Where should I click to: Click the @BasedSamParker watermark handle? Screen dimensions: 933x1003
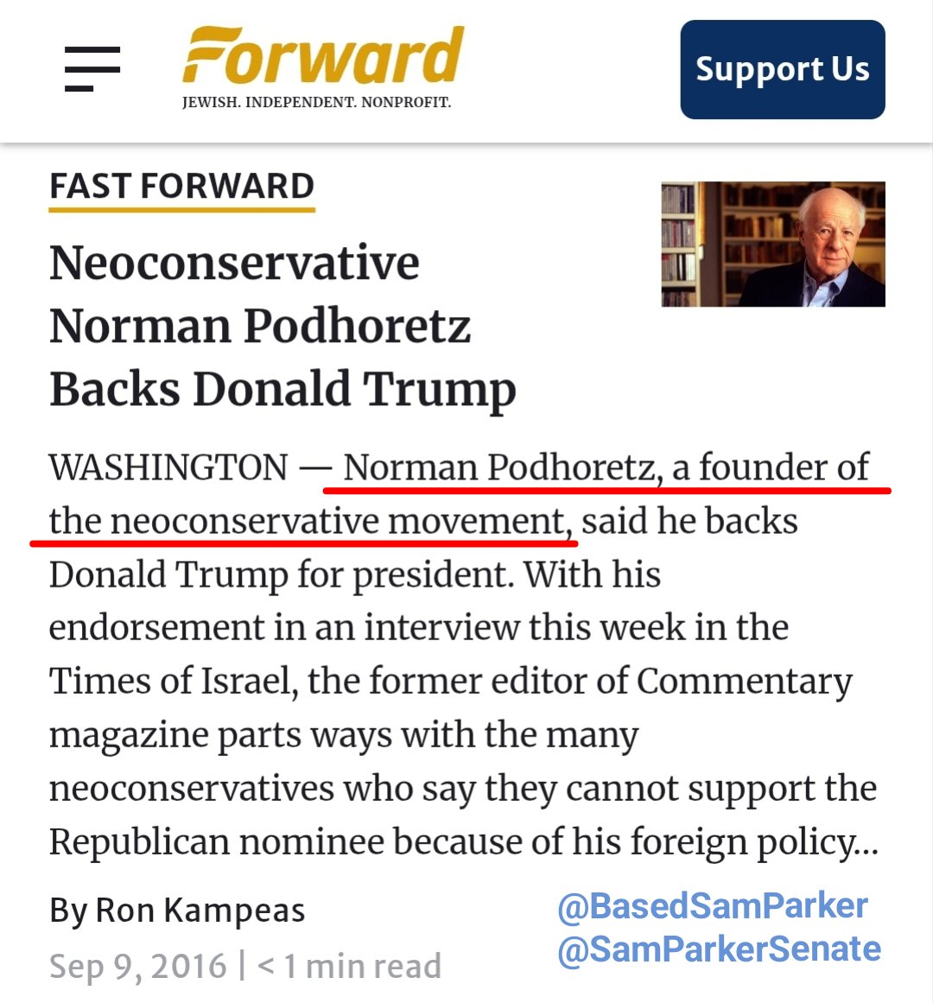712,906
